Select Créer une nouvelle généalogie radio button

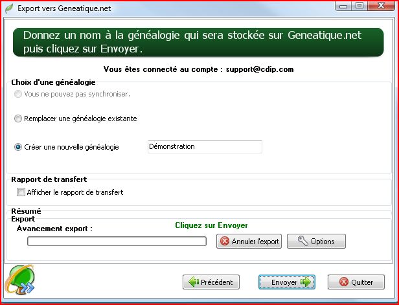(x=18, y=147)
